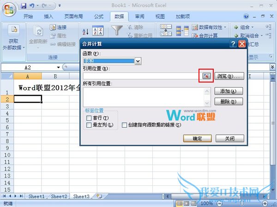Open the Review ribbon tab
This screenshot has width=277, height=207.
point(139,17)
